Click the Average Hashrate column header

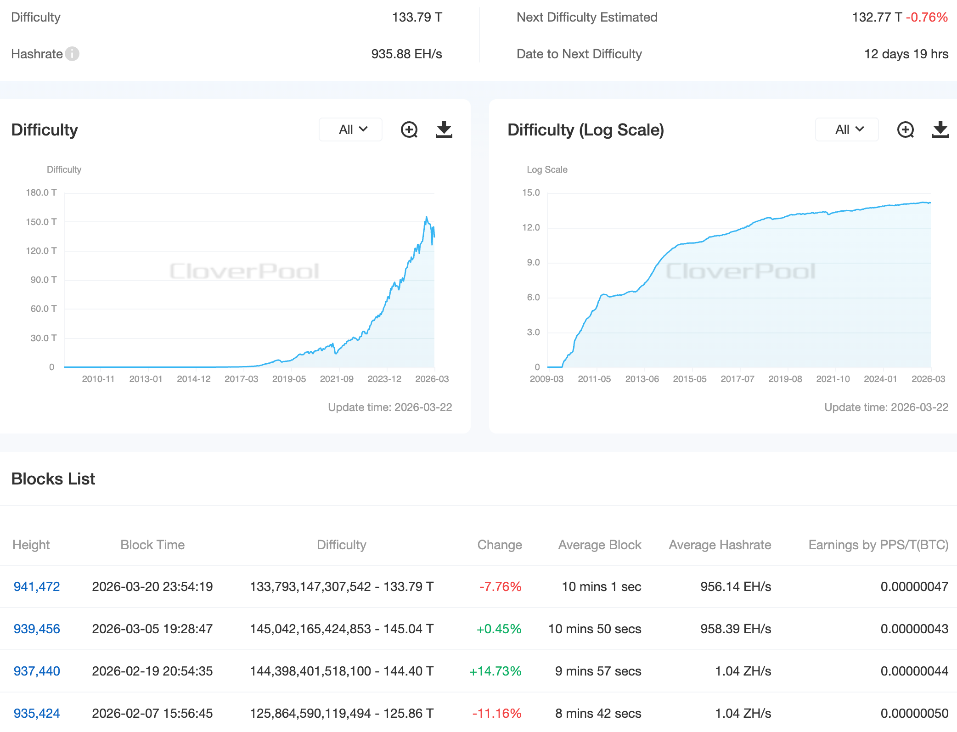pyautogui.click(x=720, y=545)
